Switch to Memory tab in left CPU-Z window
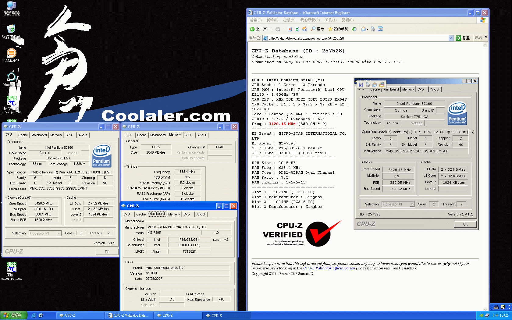512x320 pixels. (x=56, y=135)
